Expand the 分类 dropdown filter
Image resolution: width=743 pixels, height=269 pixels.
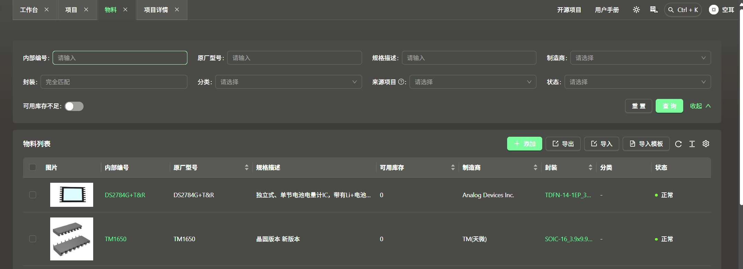click(x=288, y=82)
